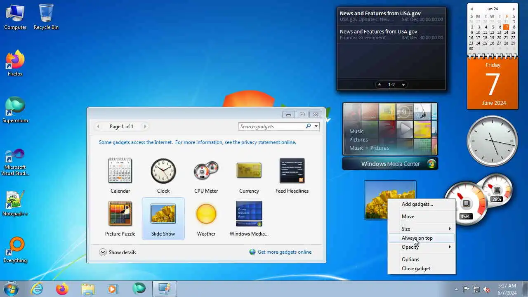Select day 15 in calendar gadget

pos(513,32)
